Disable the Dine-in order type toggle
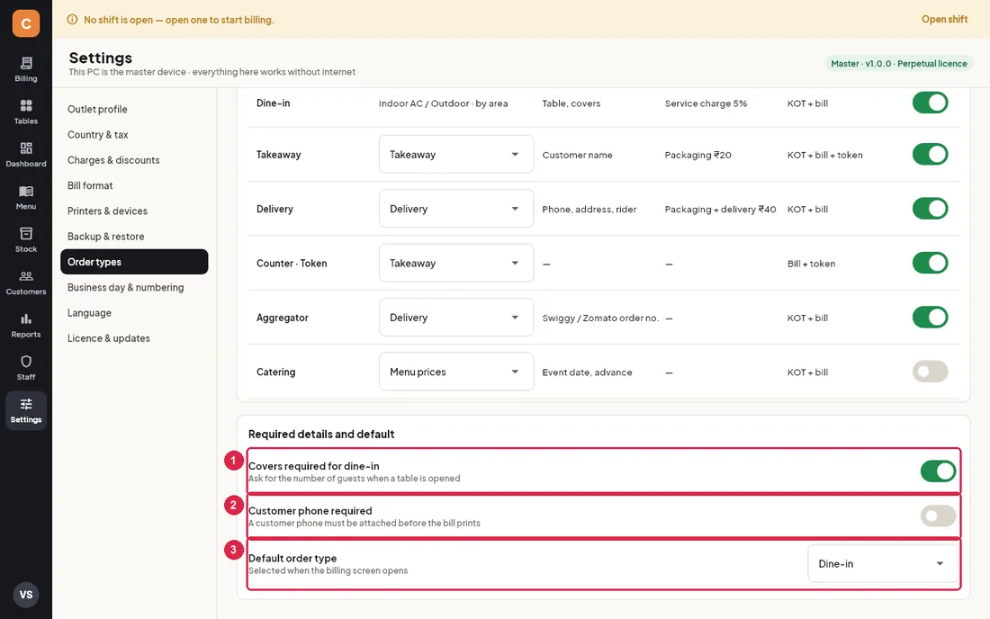Viewport: 990px width, 619px height. pyautogui.click(x=930, y=103)
